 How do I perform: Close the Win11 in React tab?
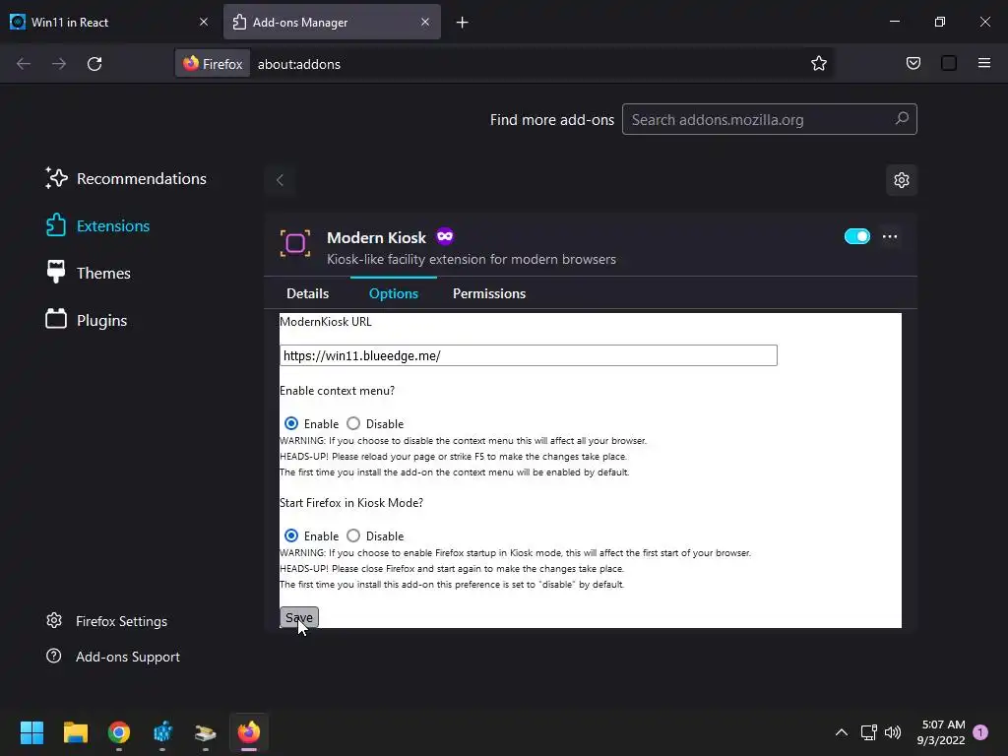pyautogui.click(x=204, y=22)
